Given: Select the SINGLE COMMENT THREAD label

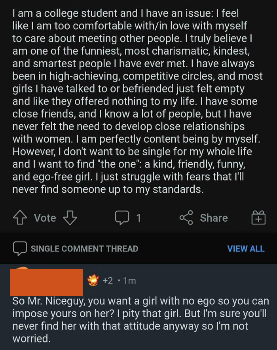Looking at the screenshot, I should point(84,249).
